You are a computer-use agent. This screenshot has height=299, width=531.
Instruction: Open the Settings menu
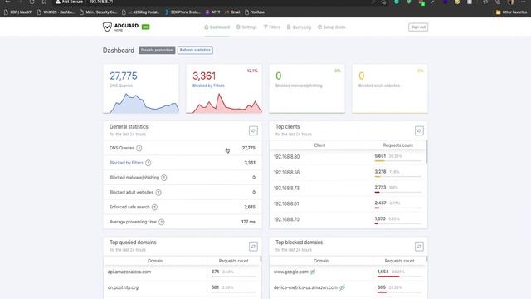pos(246,27)
